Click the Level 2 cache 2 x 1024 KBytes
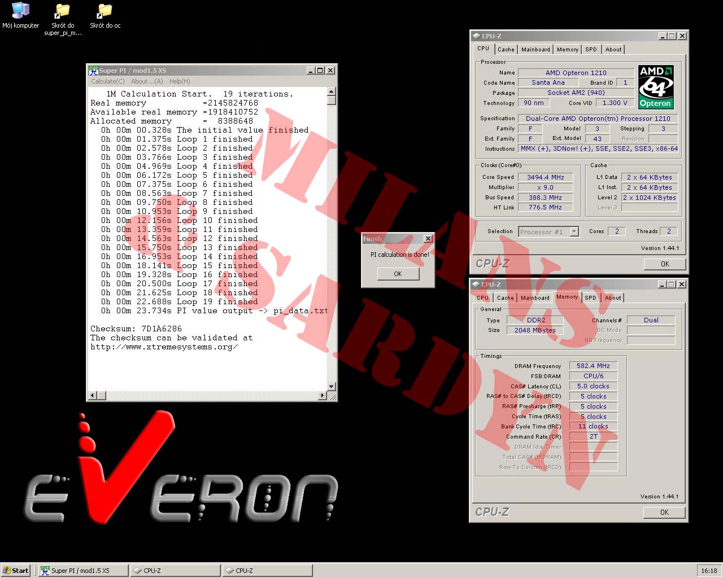 pos(650,198)
